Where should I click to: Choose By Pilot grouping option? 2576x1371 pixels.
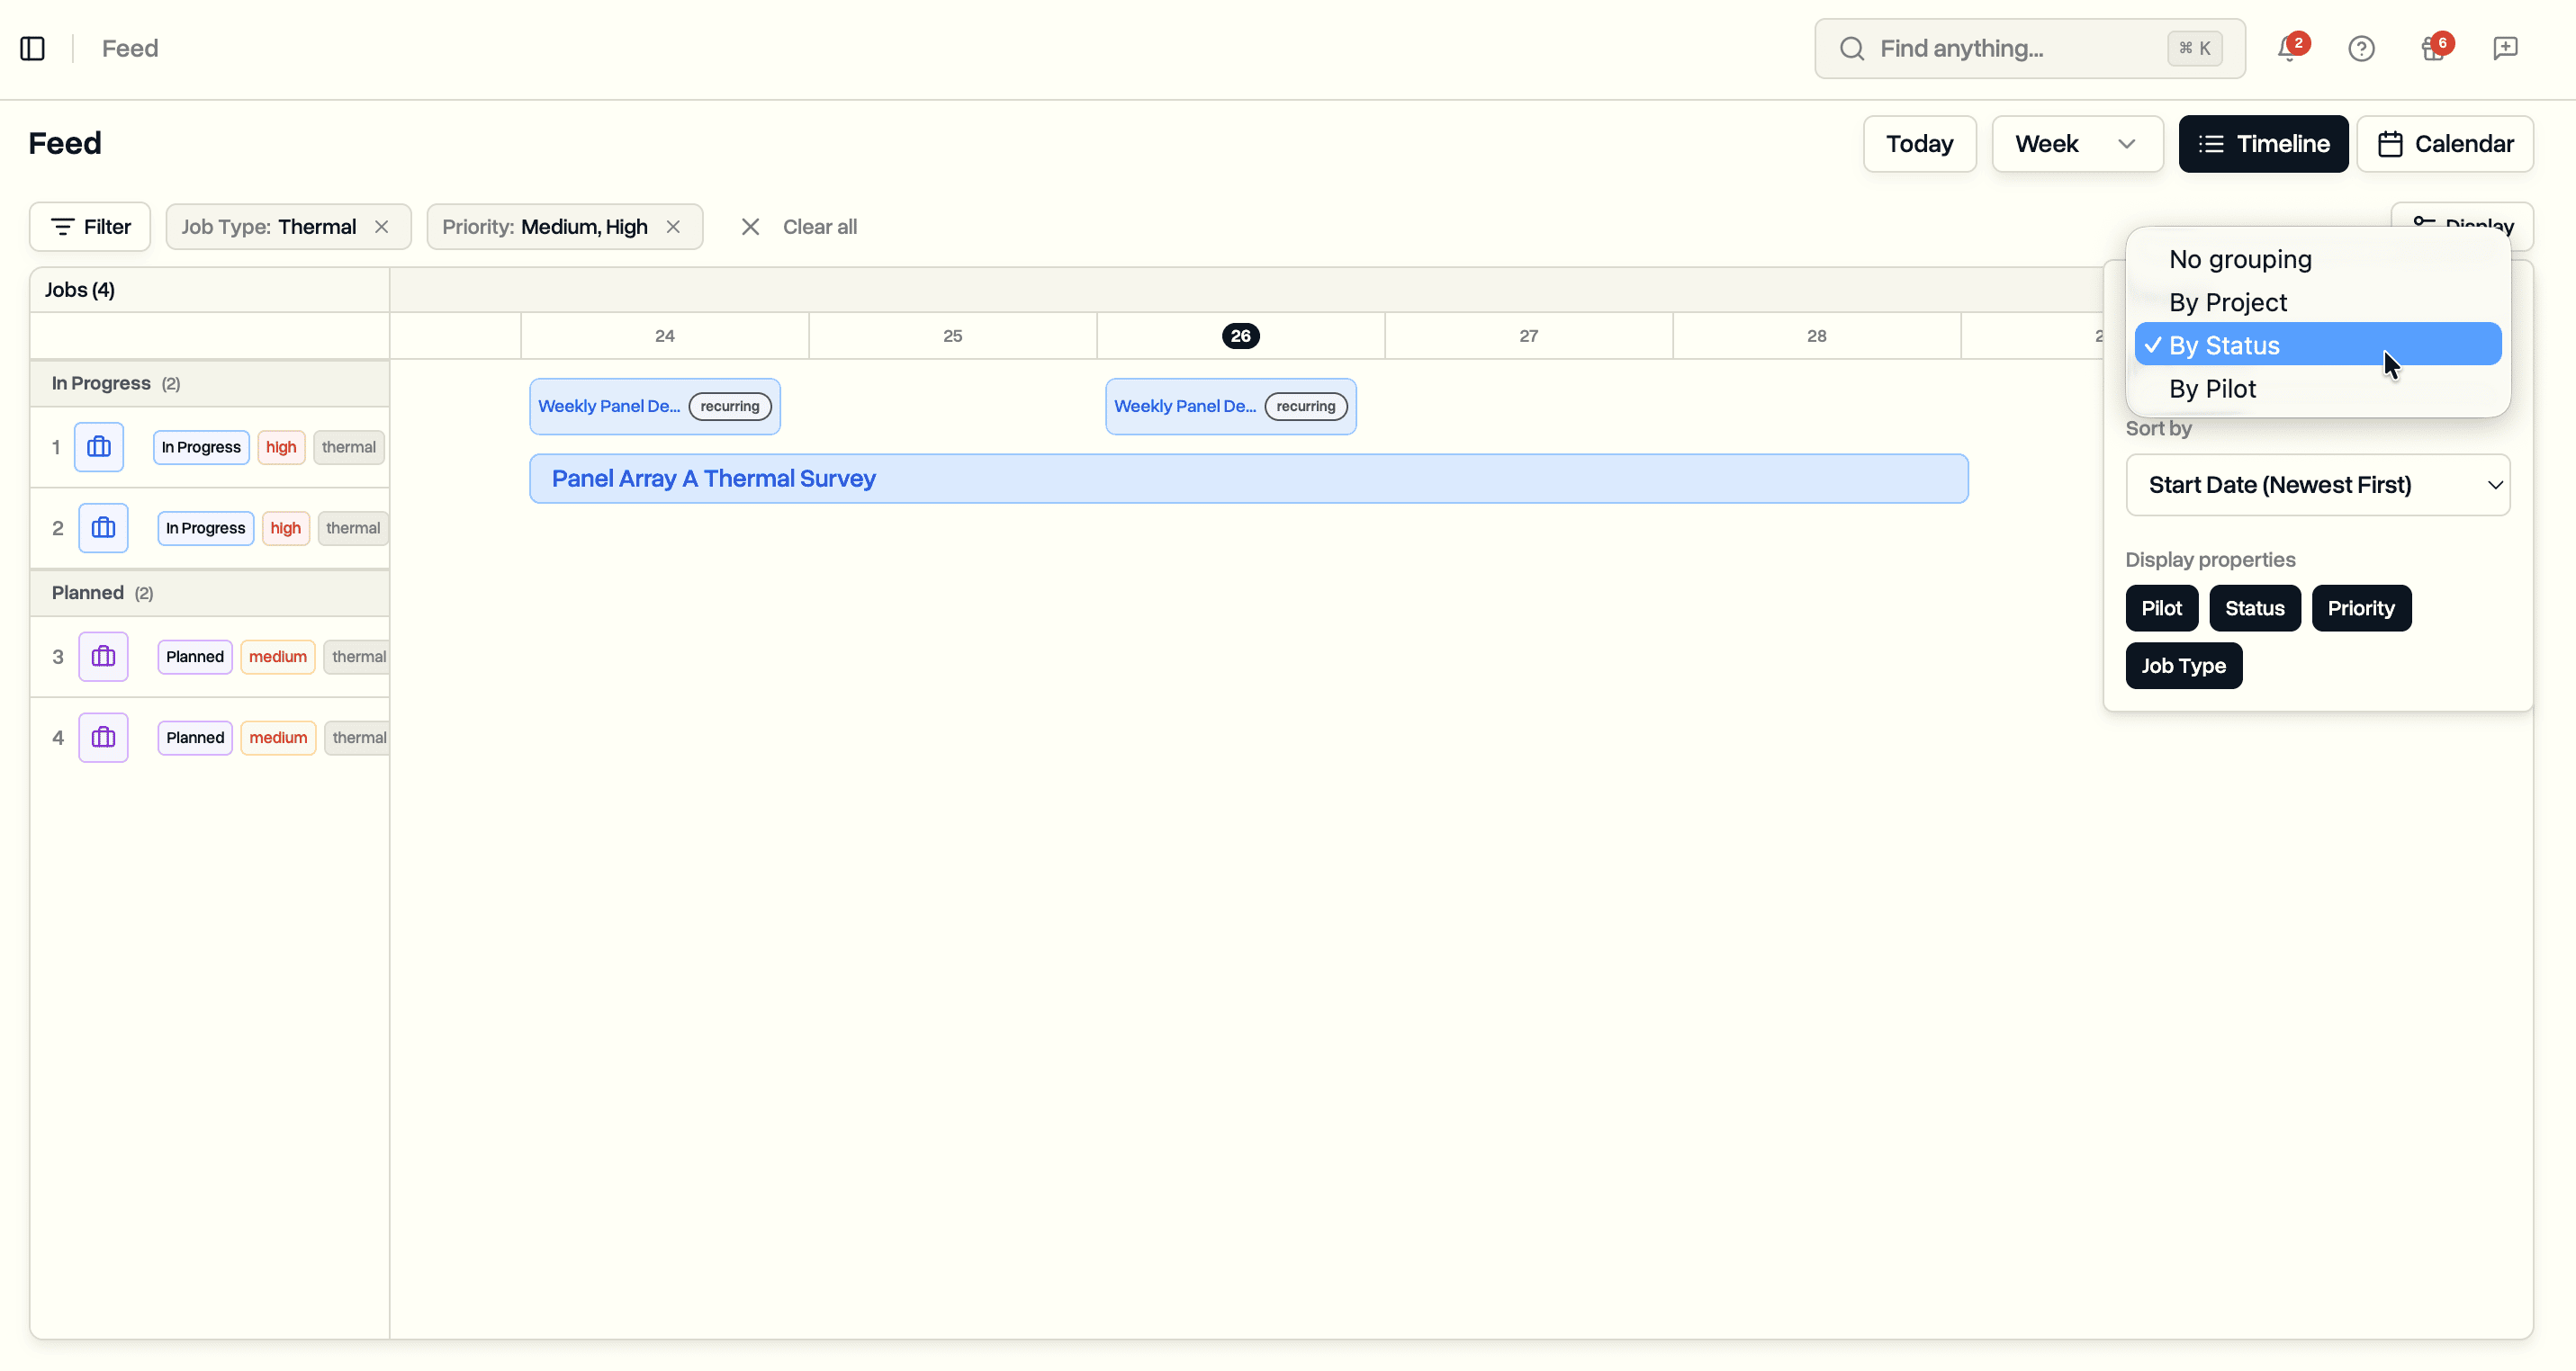click(x=2211, y=389)
